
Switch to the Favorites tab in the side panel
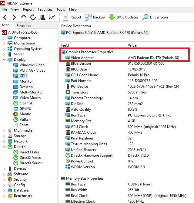(x=24, y=26)
